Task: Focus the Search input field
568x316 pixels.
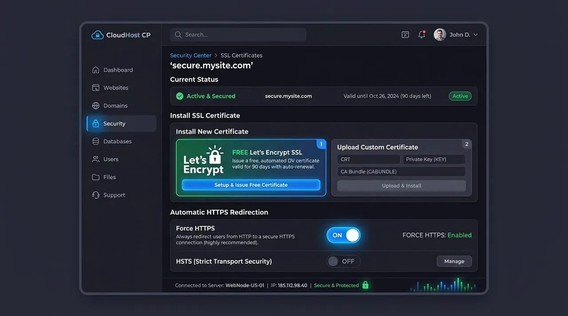Action: pos(238,35)
